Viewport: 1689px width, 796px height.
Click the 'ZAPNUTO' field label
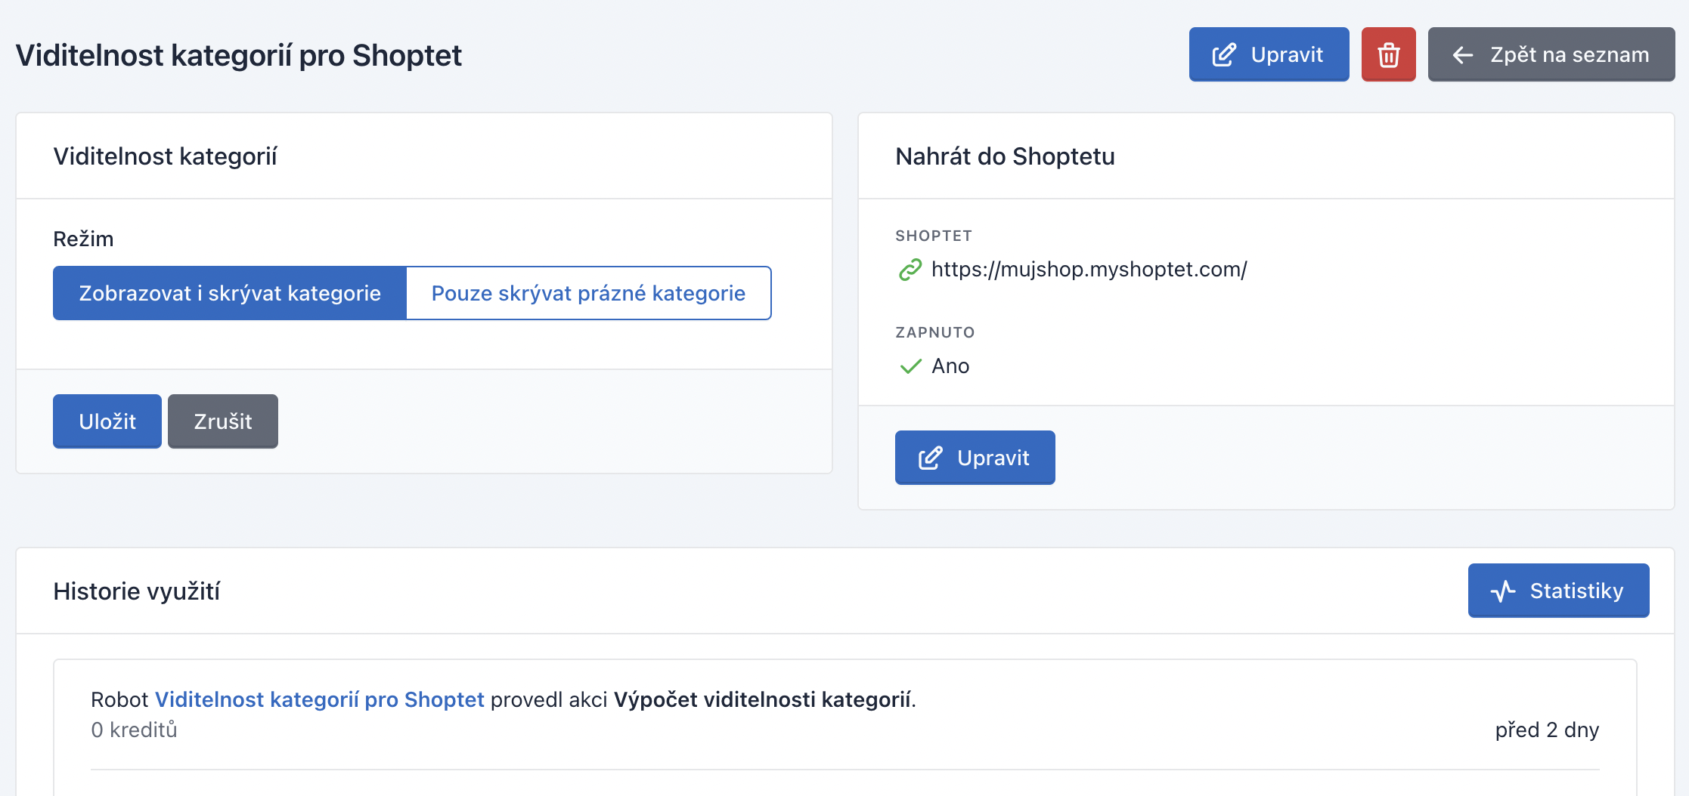[x=934, y=332]
